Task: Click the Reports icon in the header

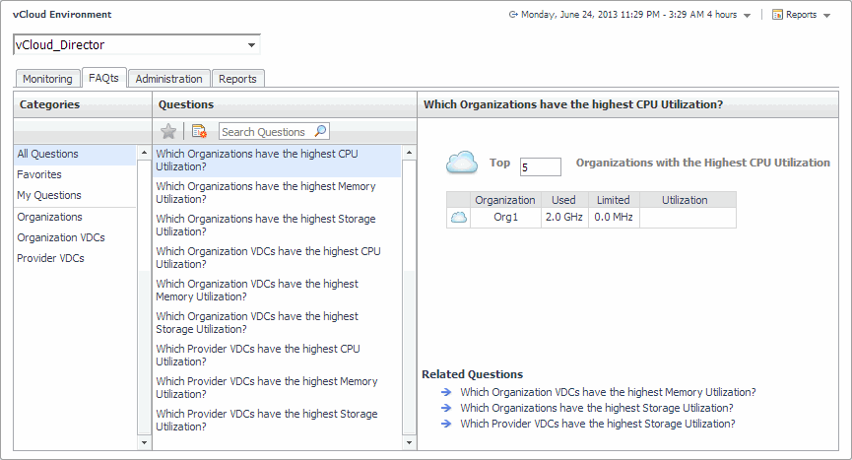Action: [x=777, y=15]
